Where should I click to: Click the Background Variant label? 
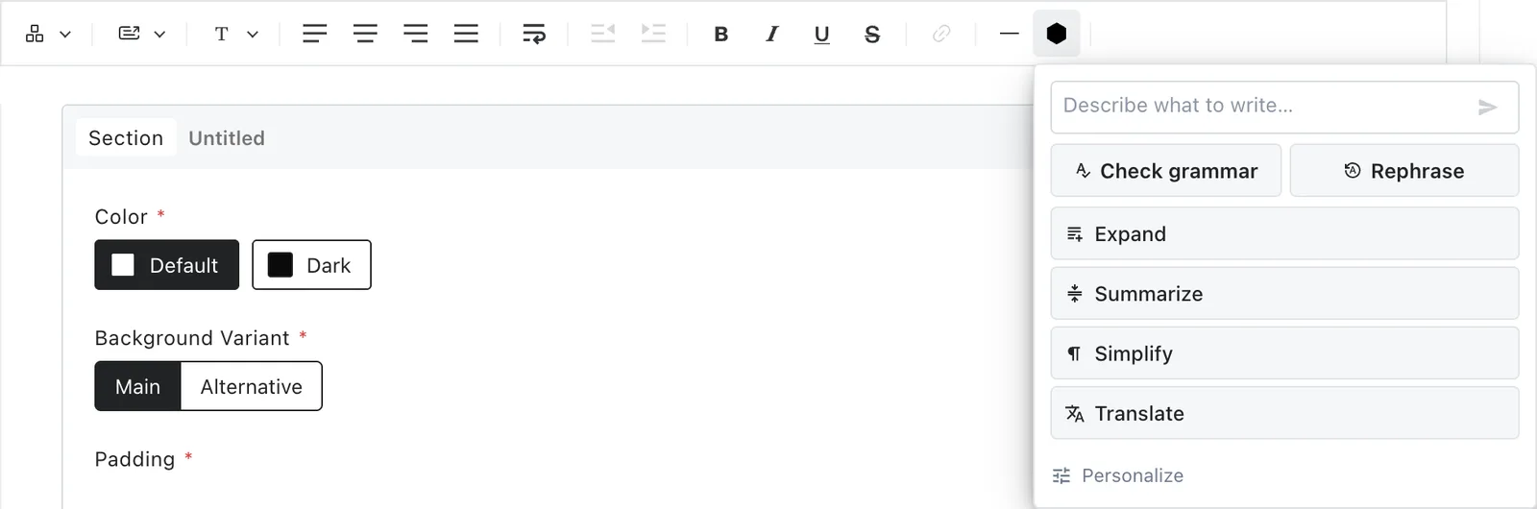[192, 338]
